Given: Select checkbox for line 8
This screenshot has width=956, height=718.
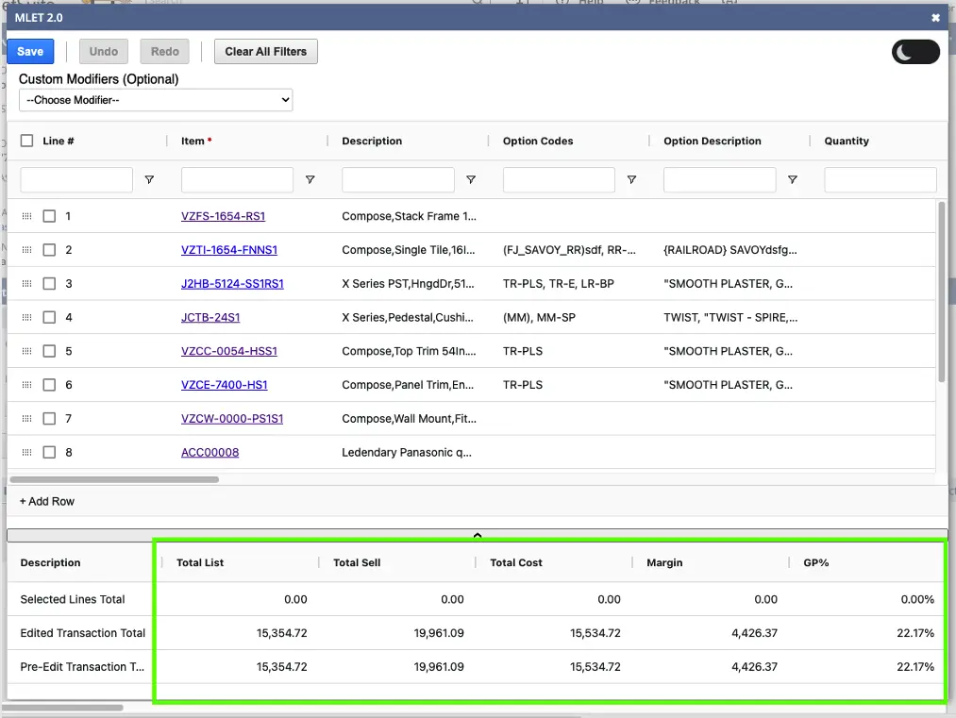Looking at the screenshot, I should coord(49,452).
